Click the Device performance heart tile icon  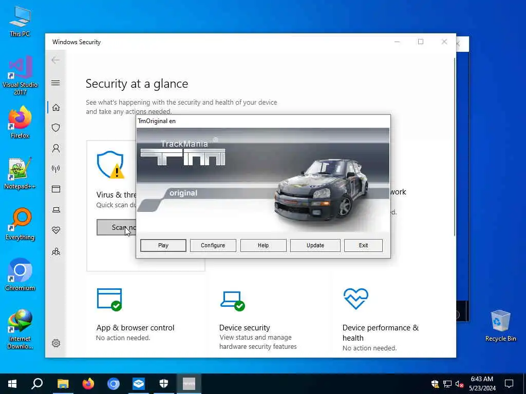coord(356,299)
